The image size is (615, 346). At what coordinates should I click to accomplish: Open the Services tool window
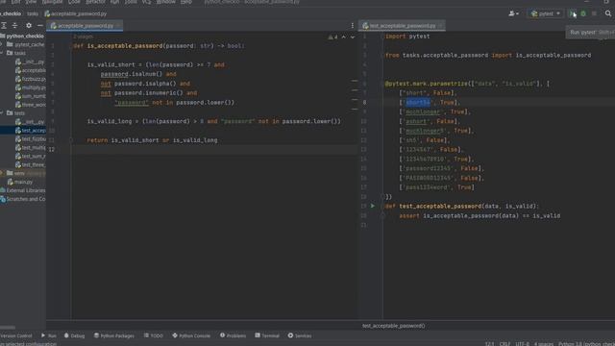coord(300,335)
